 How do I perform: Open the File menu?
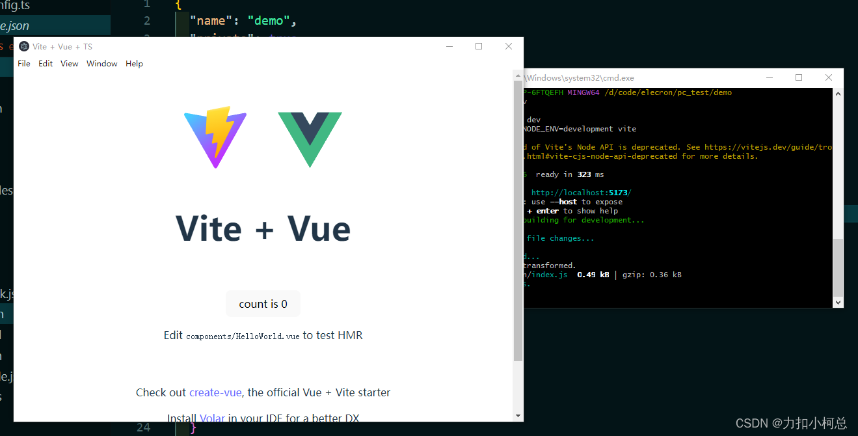(24, 64)
